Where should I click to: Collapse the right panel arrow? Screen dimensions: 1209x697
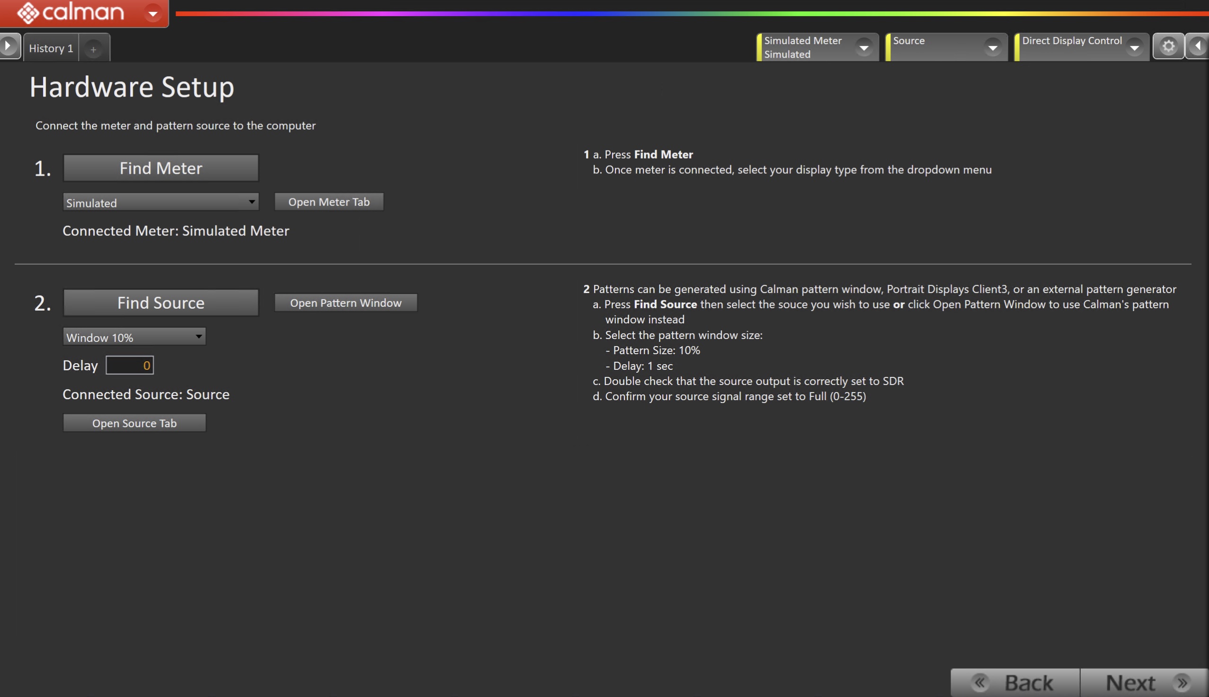[x=1198, y=46]
